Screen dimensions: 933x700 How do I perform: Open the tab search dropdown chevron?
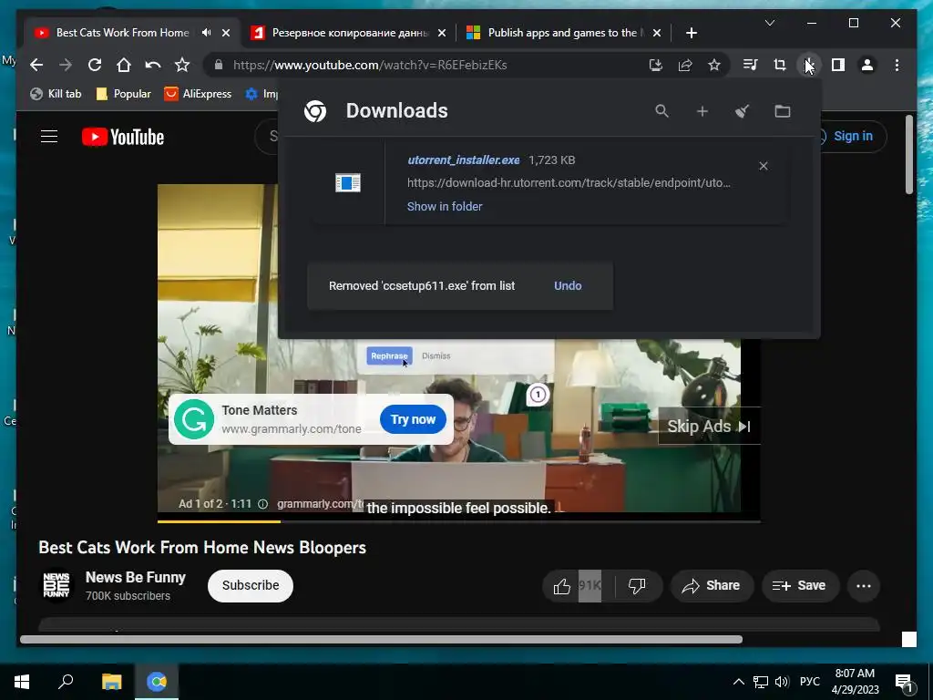(x=769, y=23)
